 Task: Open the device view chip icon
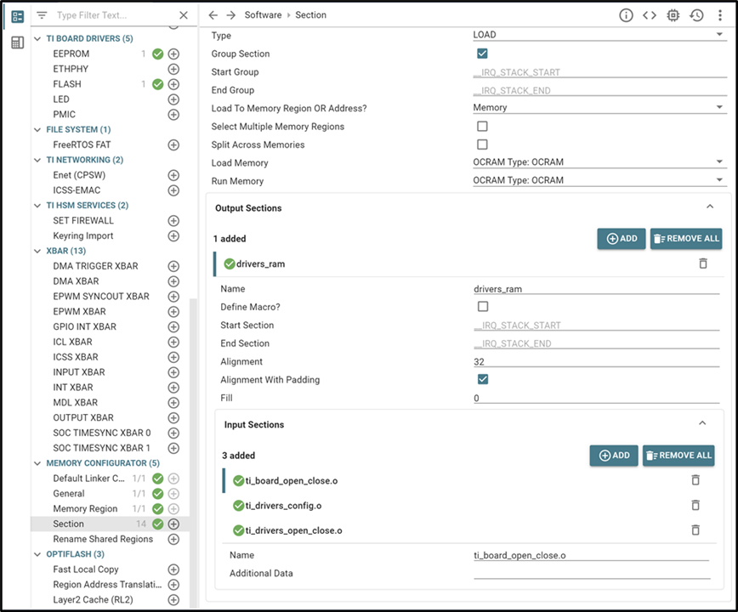[673, 15]
